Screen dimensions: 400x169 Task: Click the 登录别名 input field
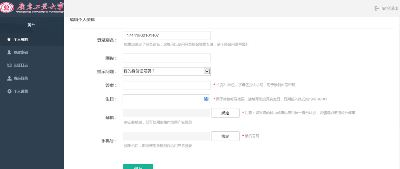point(167,36)
